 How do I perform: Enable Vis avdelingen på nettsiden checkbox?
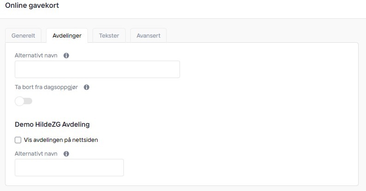(x=18, y=140)
